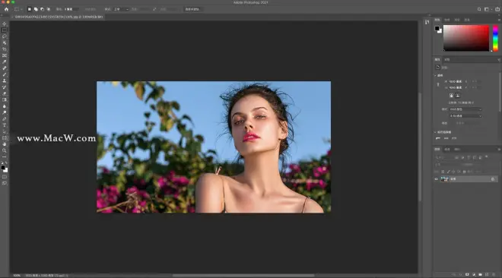Open the bit depth dropdown in Properties
The width and height of the screenshot is (502, 278).
(x=465, y=116)
